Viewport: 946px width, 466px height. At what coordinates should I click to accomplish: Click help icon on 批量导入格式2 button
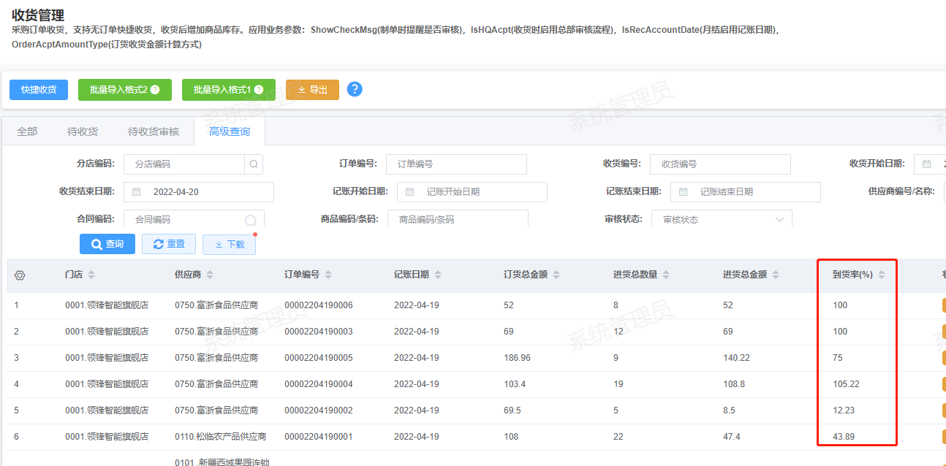click(156, 90)
